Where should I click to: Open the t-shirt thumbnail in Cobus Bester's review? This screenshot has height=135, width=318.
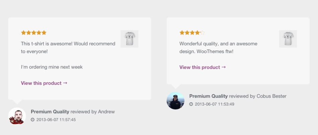click(x=288, y=39)
